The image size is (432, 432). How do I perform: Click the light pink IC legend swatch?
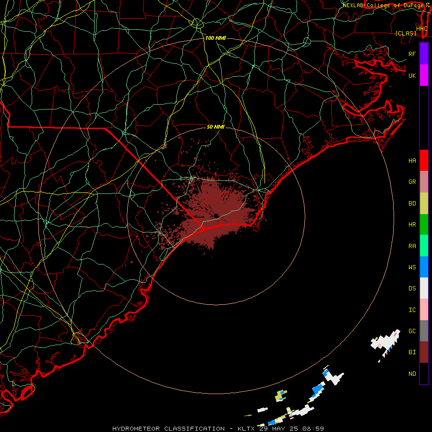coord(424,310)
